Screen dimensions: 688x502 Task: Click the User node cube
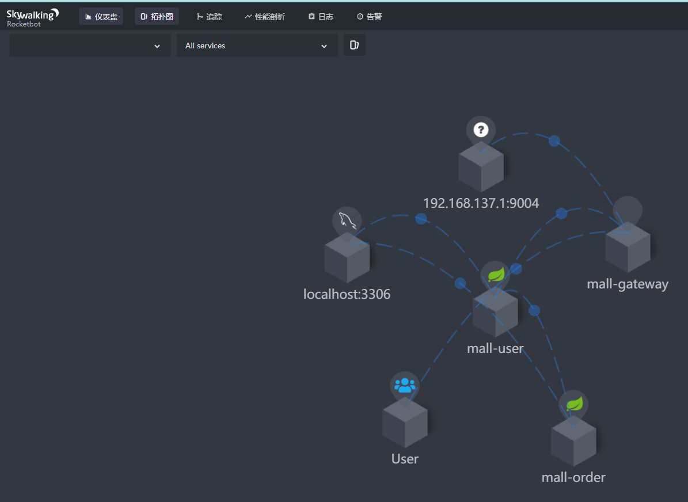pyautogui.click(x=405, y=423)
